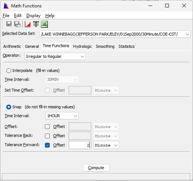
Task: Enable the Snap Offset checkbox
Action: point(47,127)
